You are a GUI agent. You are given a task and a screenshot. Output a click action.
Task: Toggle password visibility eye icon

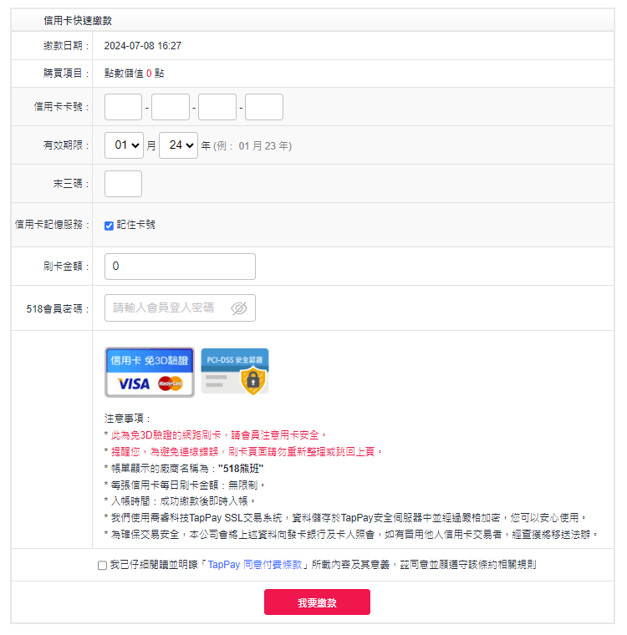click(x=239, y=308)
